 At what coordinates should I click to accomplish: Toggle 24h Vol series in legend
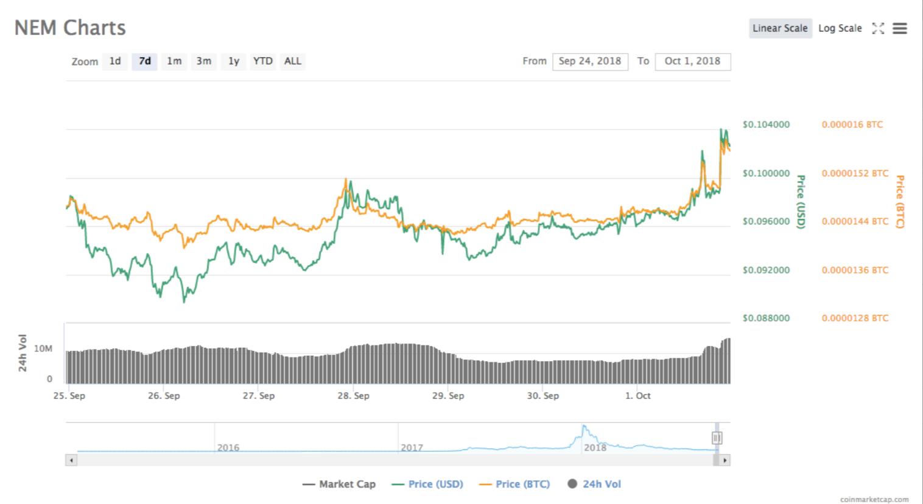pyautogui.click(x=594, y=485)
